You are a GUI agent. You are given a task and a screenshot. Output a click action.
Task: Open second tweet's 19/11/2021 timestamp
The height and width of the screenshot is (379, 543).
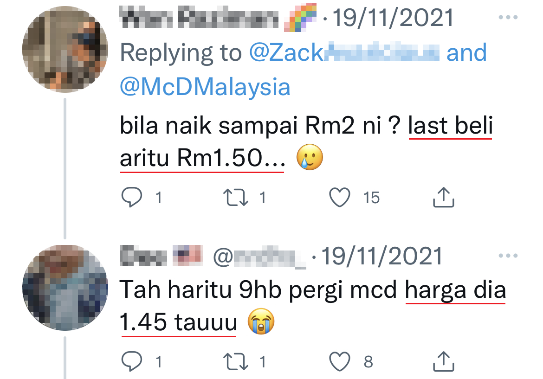(381, 256)
